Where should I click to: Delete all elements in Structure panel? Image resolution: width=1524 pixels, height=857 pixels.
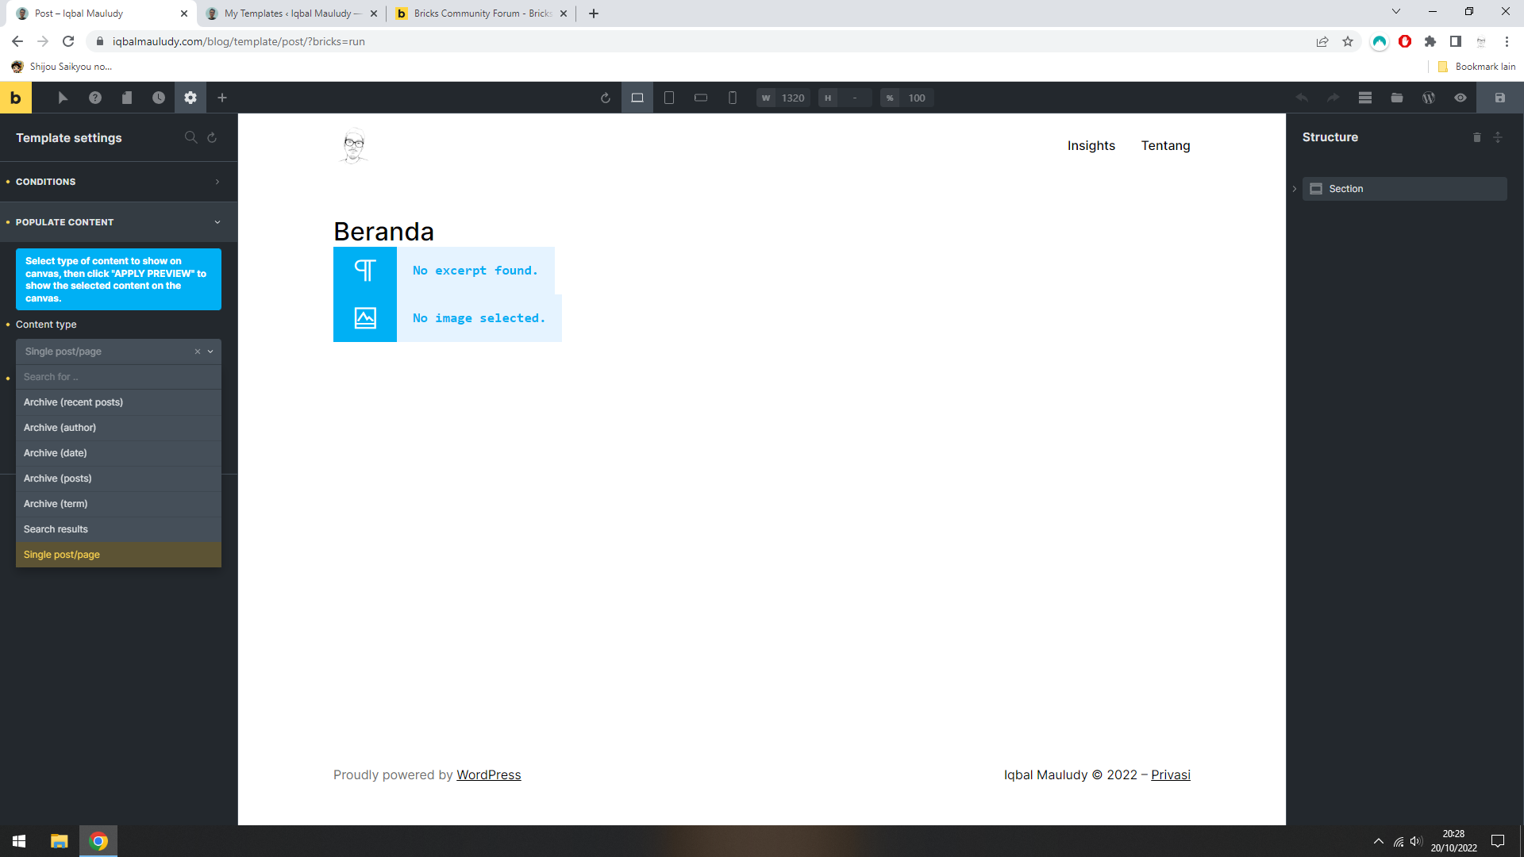1477,137
